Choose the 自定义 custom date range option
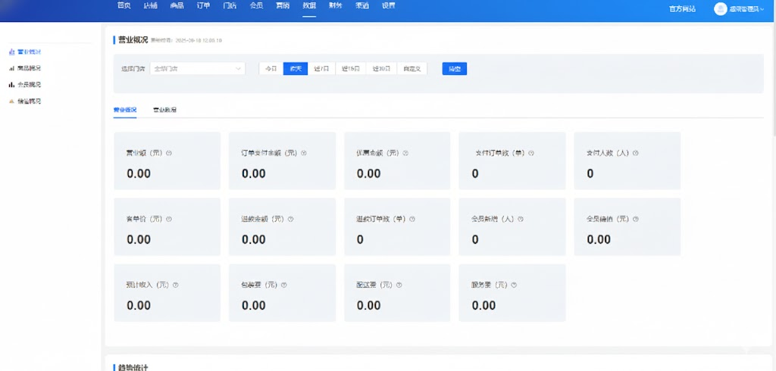 coord(411,69)
